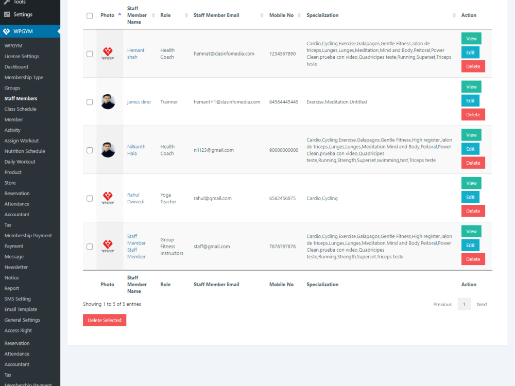View james dino's staff details
515x386 pixels.
471,86
